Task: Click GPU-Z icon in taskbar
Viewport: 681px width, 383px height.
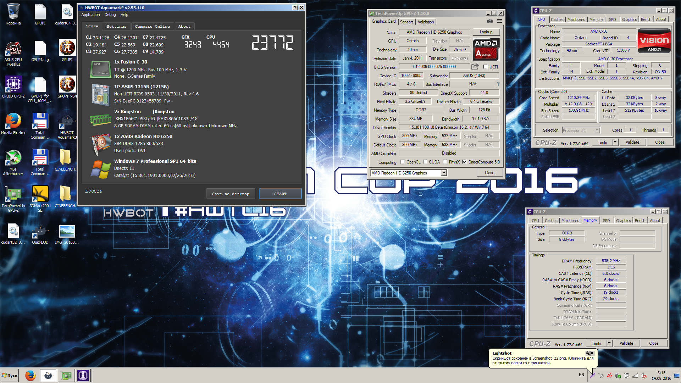Action: click(x=66, y=375)
